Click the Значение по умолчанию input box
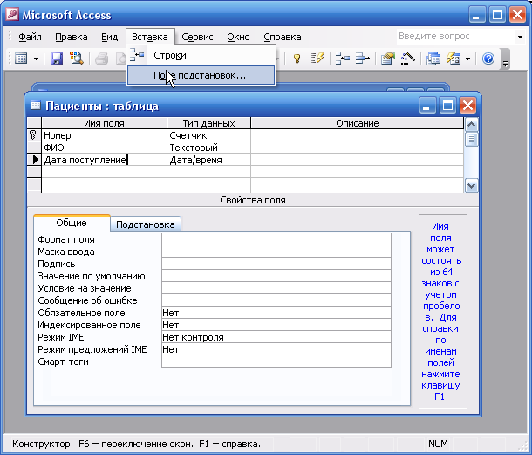Viewport: 532px width, 455px height. coord(276,276)
